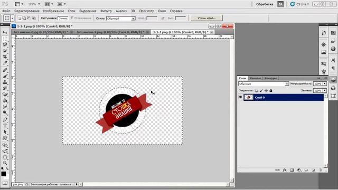This screenshot has width=338, height=190.
Task: Select the Pen tool
Action: point(5,120)
